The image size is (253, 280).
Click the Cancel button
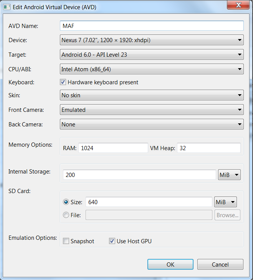coord(220,264)
